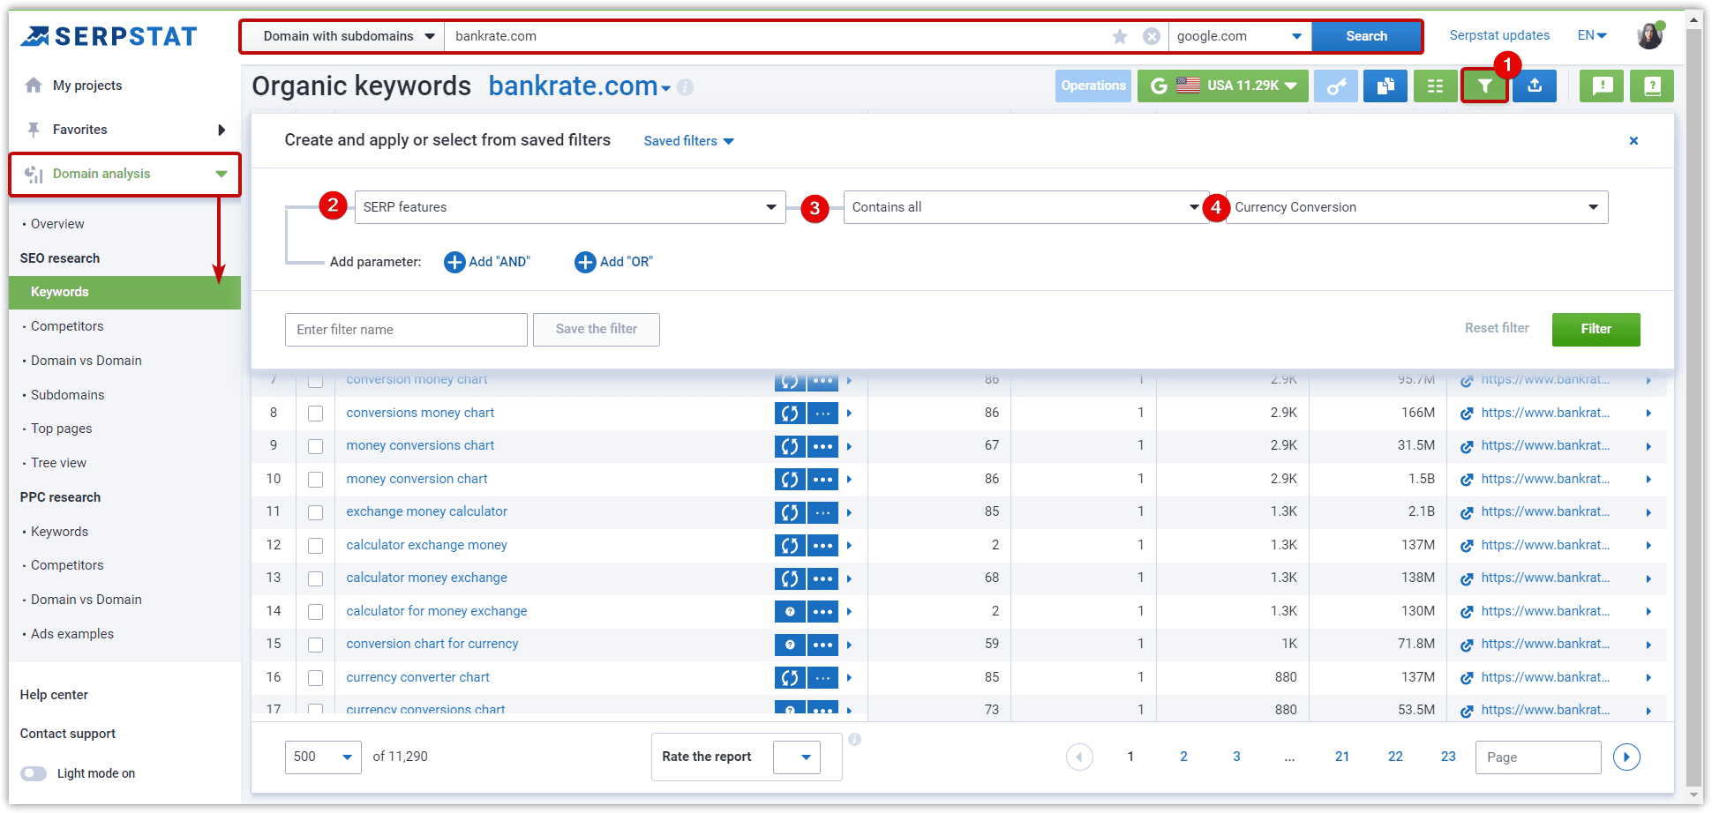Go to next page arrow
This screenshot has width=1712, height=813.
tap(1626, 757)
